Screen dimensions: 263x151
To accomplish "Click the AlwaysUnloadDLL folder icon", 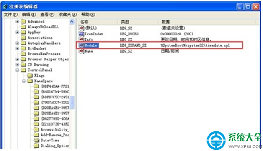I will 23,27.
